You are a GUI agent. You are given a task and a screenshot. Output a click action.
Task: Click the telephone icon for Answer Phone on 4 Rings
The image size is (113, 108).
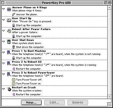tap(9, 9)
